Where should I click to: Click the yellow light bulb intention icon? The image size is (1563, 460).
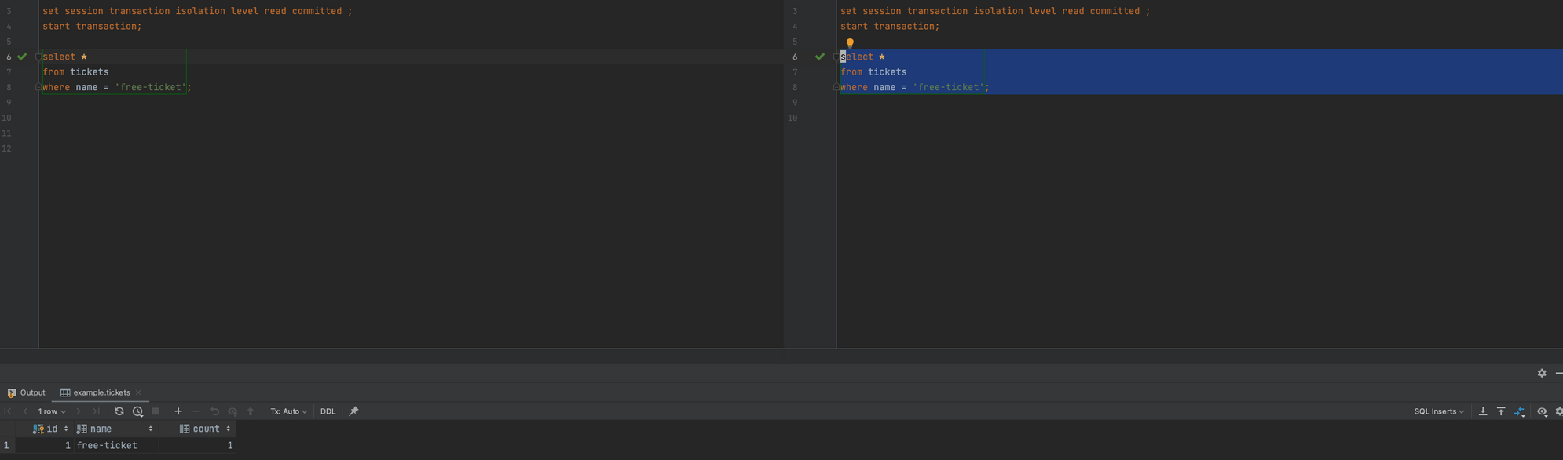pos(850,43)
